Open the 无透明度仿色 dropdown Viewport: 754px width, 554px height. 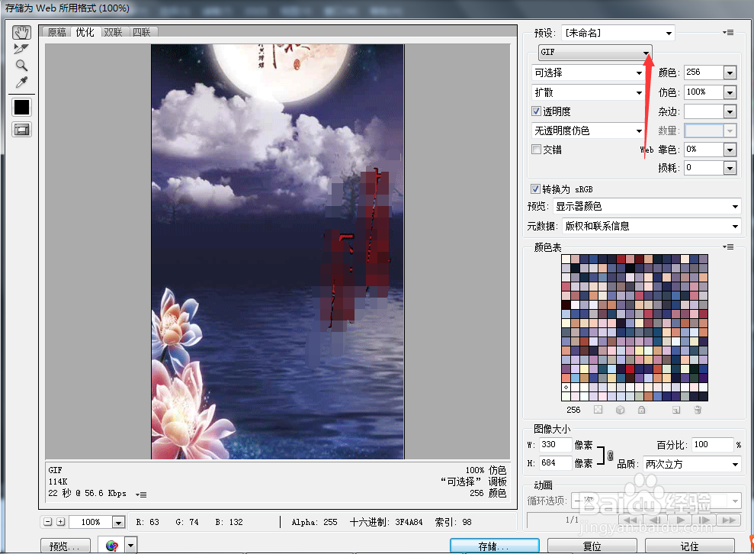click(x=588, y=130)
